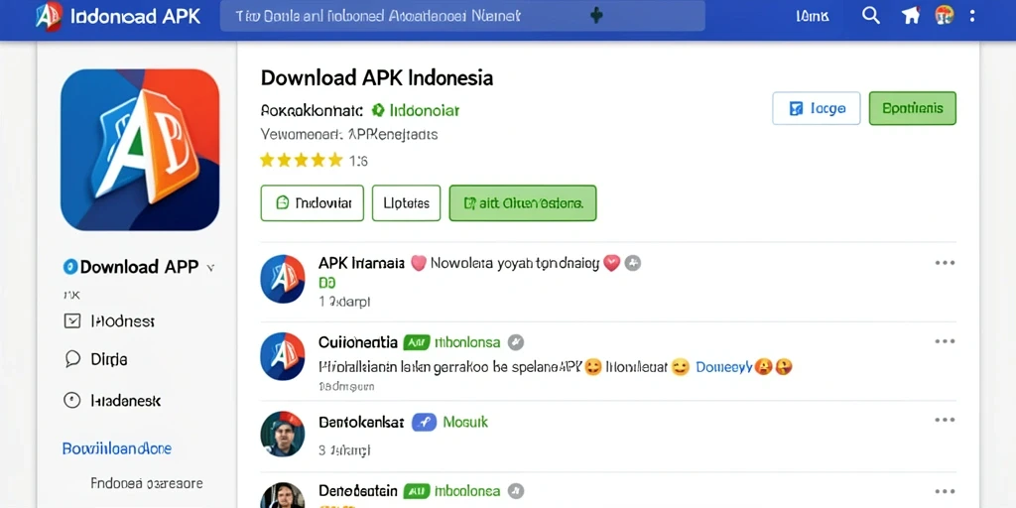Click the green Mosuik link

[465, 423]
